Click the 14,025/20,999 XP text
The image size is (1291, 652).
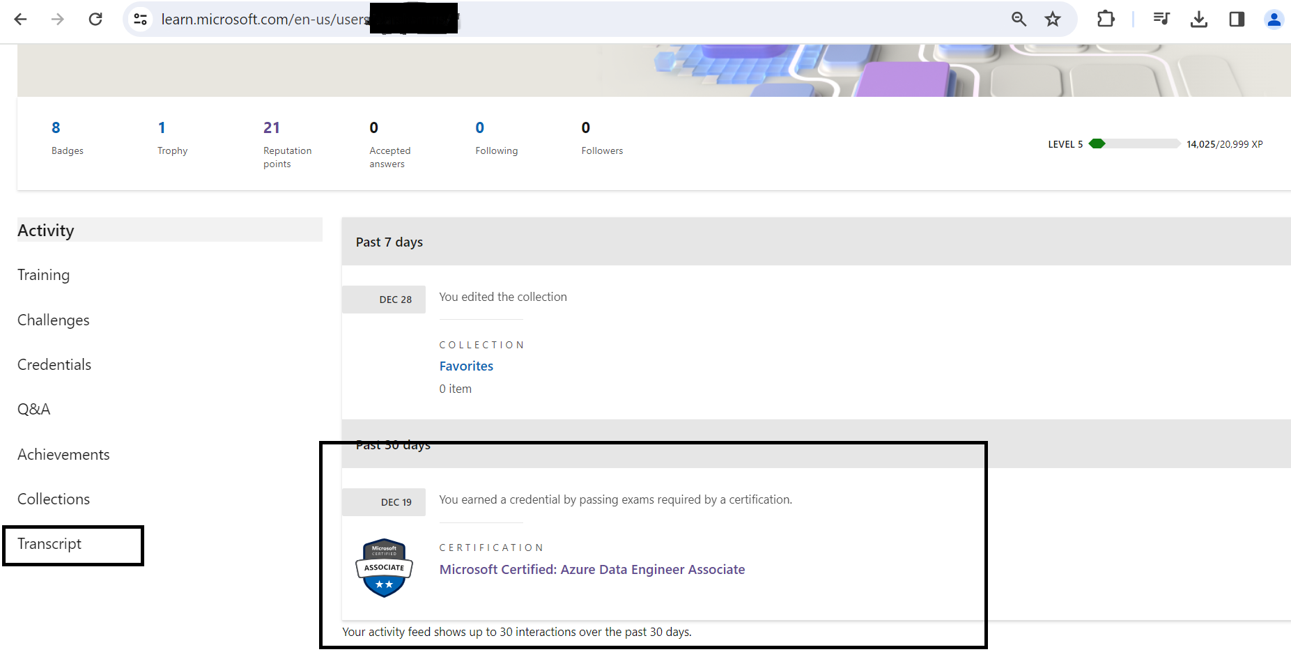click(x=1224, y=144)
